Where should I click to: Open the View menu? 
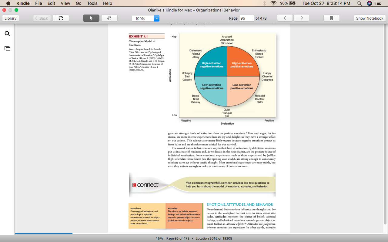[x=65, y=3]
